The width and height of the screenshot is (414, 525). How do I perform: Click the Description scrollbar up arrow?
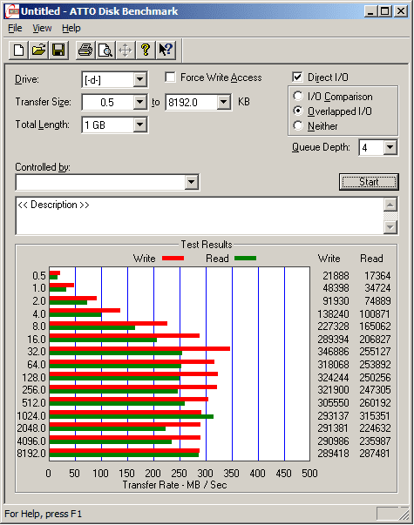390,205
